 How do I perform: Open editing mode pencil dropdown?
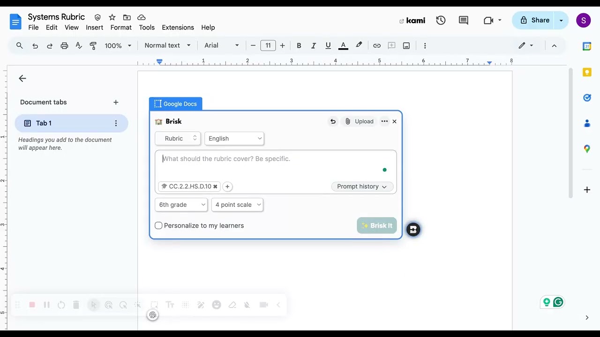526,45
